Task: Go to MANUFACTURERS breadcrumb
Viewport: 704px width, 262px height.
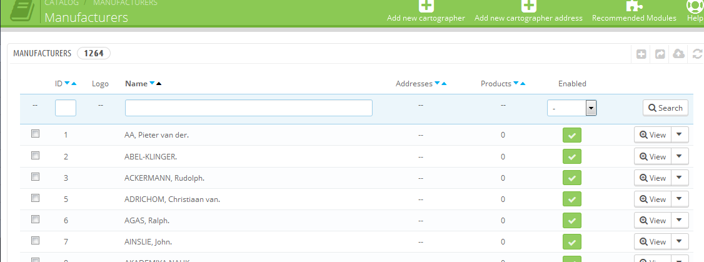Action: click(x=125, y=3)
